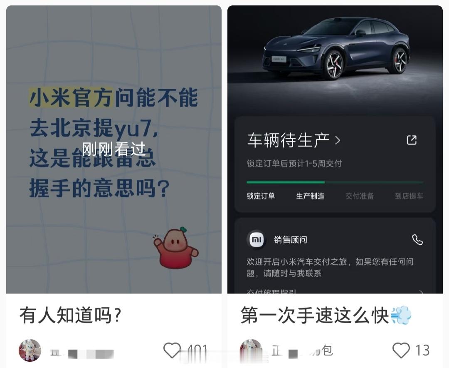
Task: Tap the share icon beside 车辆待生产
Action: pyautogui.click(x=412, y=140)
